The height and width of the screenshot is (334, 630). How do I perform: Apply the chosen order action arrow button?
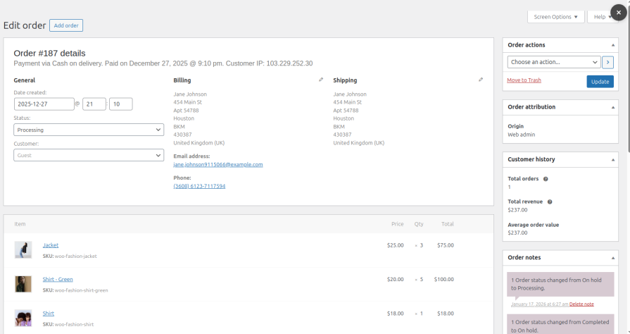(607, 62)
